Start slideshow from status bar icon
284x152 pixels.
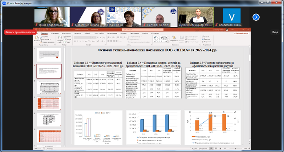[x=225, y=148]
